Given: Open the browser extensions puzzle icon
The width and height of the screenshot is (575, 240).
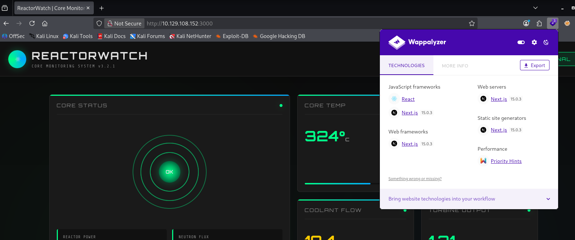Looking at the screenshot, I should (539, 23).
